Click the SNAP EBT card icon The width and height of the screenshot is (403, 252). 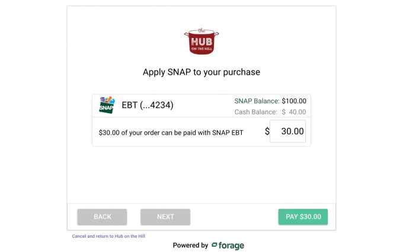(107, 105)
